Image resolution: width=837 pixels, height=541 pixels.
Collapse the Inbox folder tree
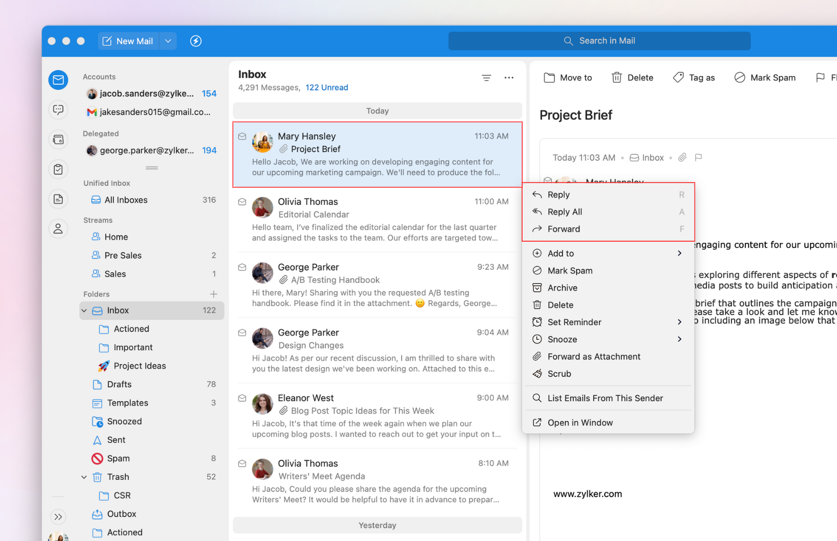tap(84, 310)
